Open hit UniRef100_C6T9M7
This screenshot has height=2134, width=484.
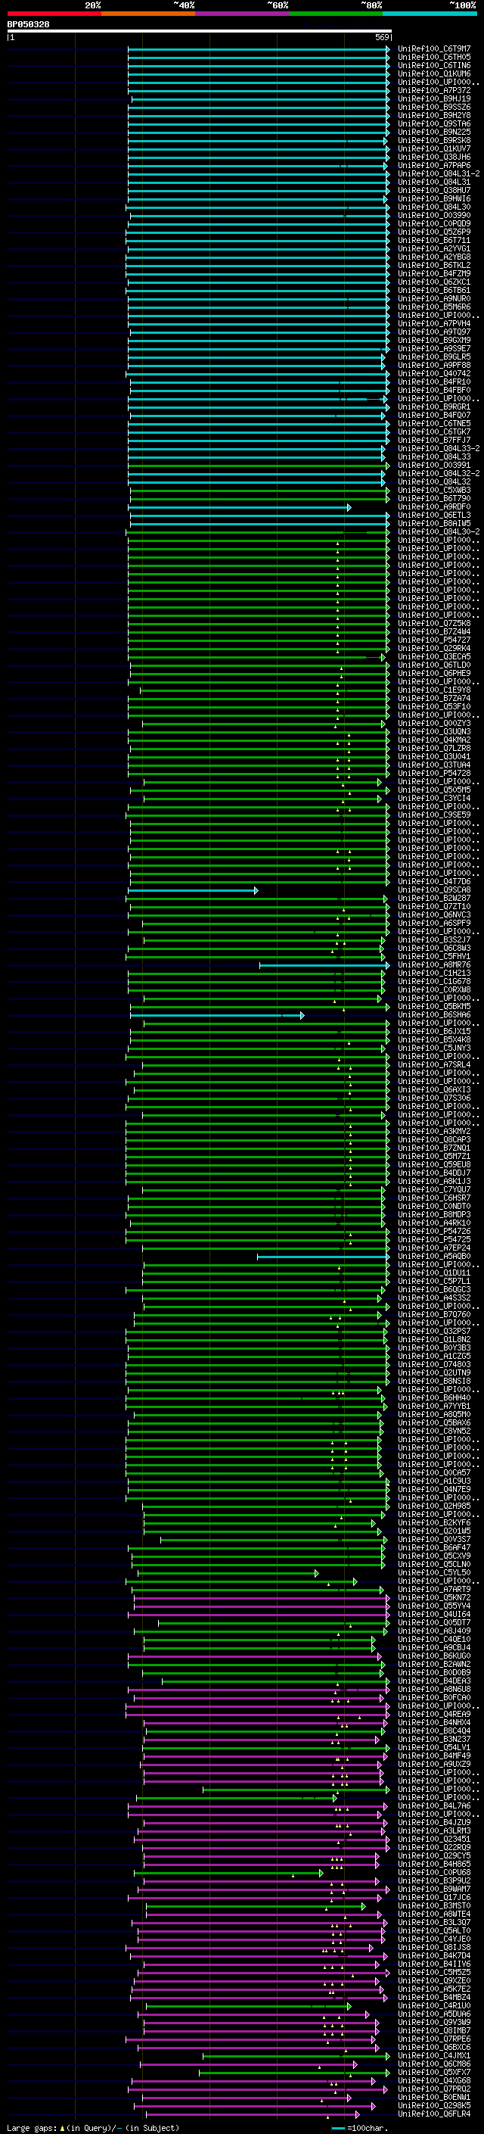click(434, 49)
